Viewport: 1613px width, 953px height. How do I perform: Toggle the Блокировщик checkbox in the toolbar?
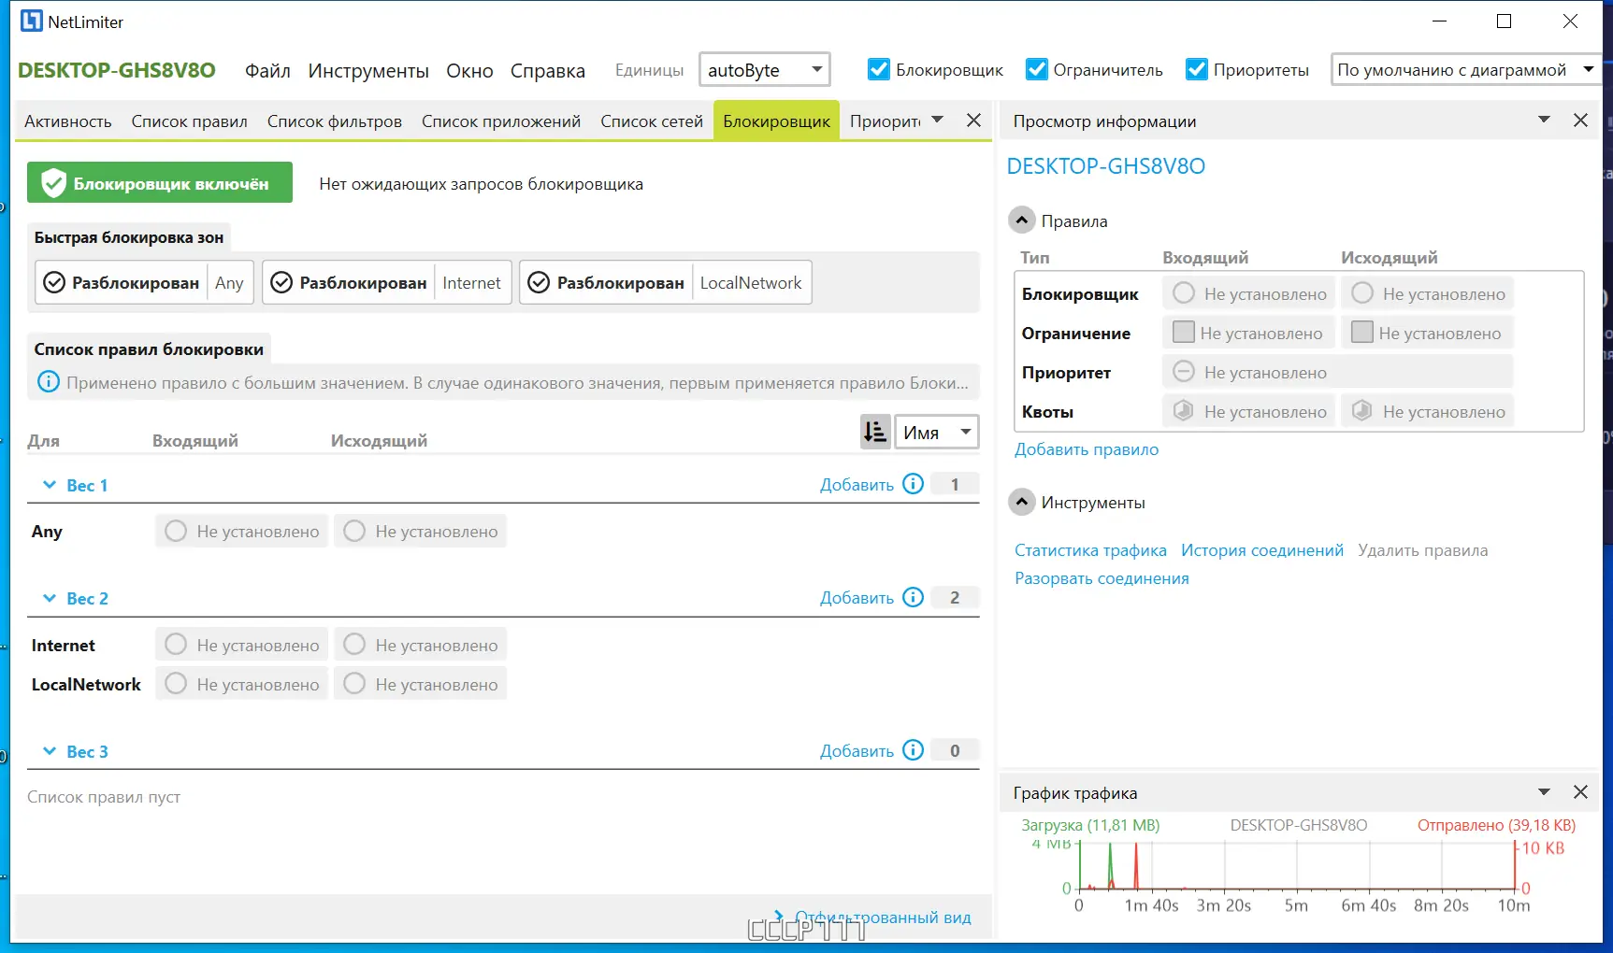click(x=879, y=69)
